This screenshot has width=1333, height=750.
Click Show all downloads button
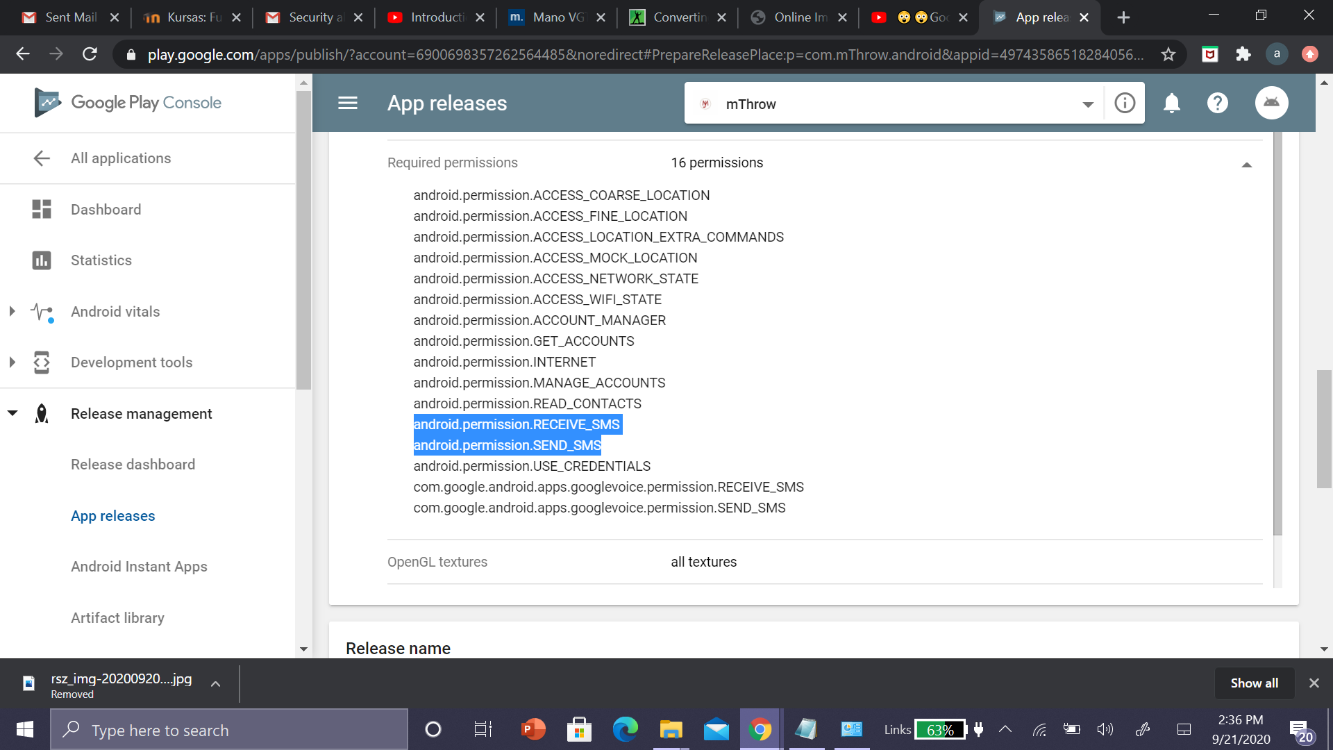click(1254, 683)
